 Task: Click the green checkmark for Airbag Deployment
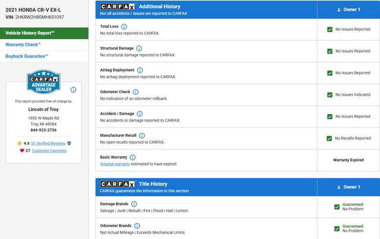click(330, 73)
